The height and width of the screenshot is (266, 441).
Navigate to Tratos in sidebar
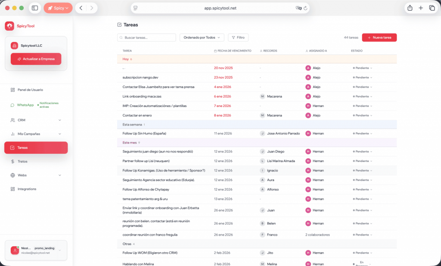[x=22, y=161]
